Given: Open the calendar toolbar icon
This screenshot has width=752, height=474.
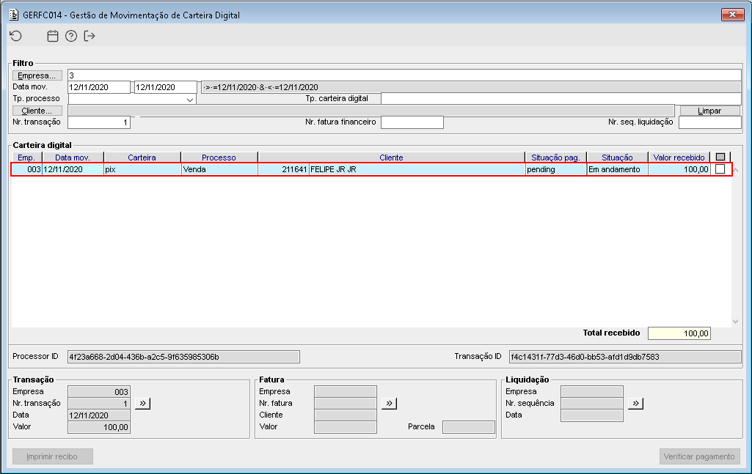Looking at the screenshot, I should pyautogui.click(x=53, y=36).
